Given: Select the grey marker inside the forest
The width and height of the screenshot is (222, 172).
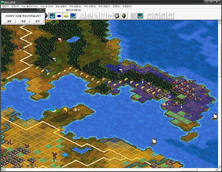Looking at the screenshot, I should (54, 59).
